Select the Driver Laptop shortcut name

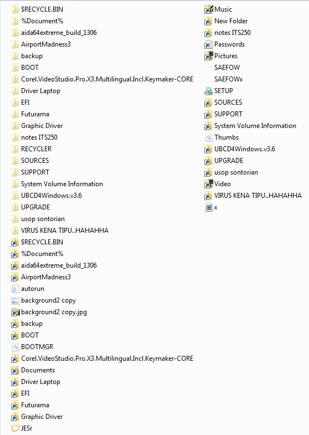(x=41, y=382)
